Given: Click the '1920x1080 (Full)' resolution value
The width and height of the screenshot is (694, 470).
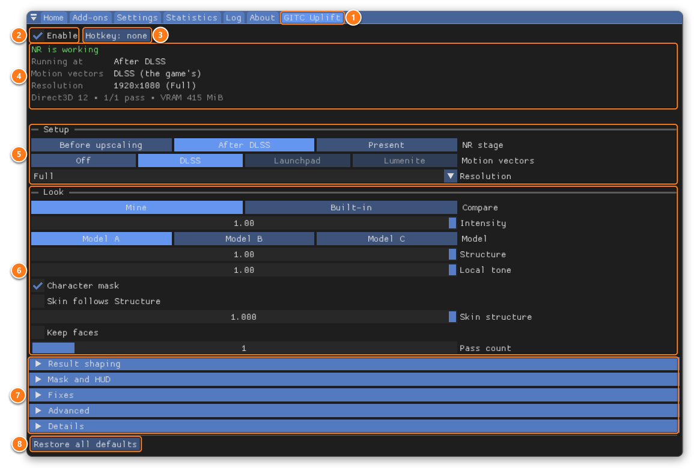Looking at the screenshot, I should pos(154,85).
